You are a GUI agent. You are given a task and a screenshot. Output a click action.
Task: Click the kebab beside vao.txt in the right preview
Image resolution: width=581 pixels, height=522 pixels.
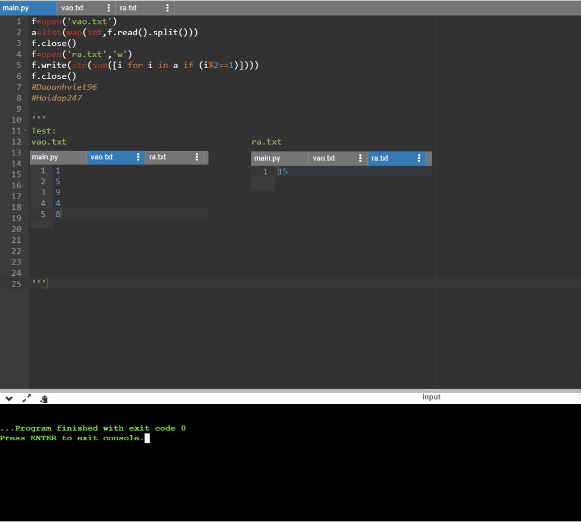[x=360, y=158]
